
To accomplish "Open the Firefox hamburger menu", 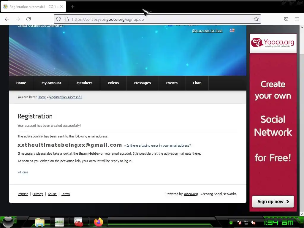I will [297, 19].
